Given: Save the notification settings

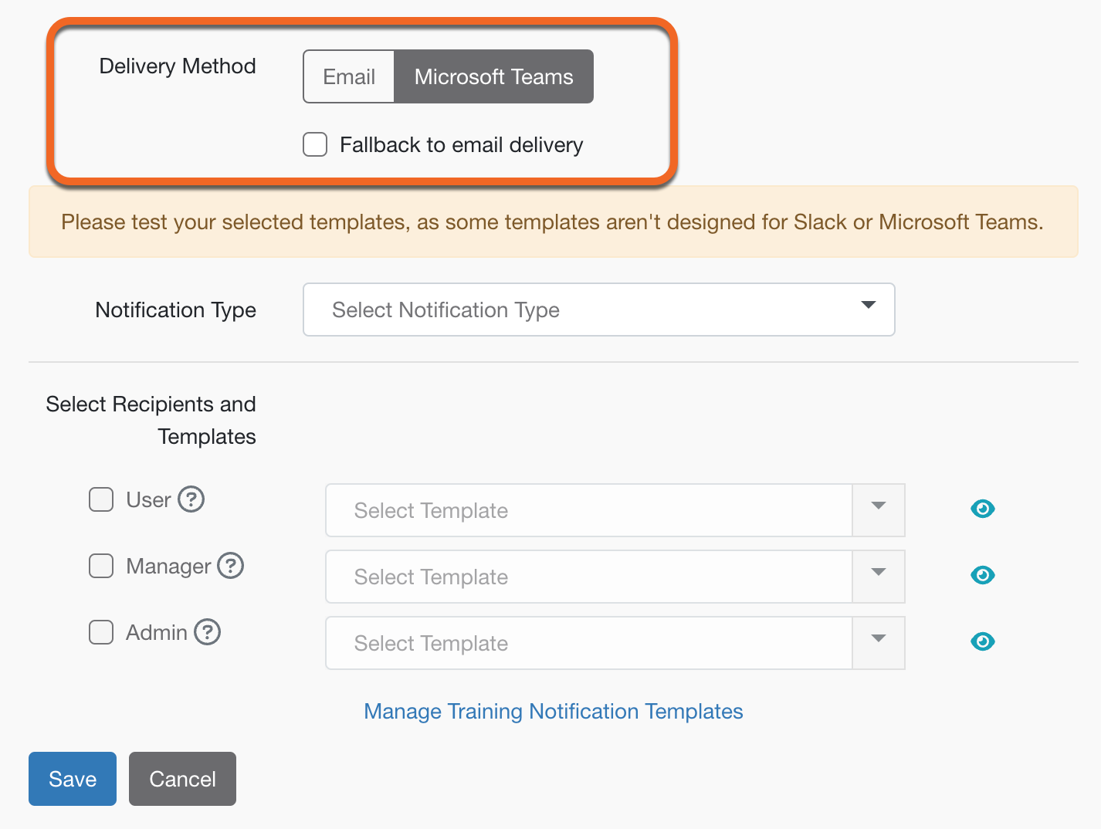Looking at the screenshot, I should pos(72,779).
